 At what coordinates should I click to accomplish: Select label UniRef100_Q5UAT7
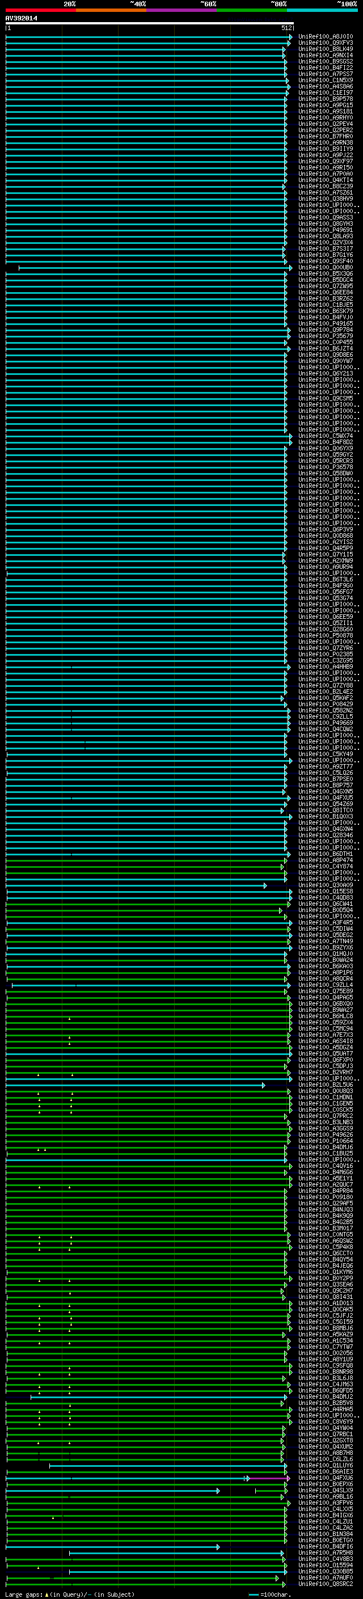click(326, 1053)
